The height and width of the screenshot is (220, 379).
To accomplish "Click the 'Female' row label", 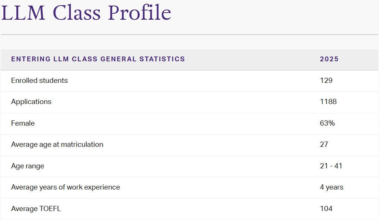I will (x=23, y=123).
